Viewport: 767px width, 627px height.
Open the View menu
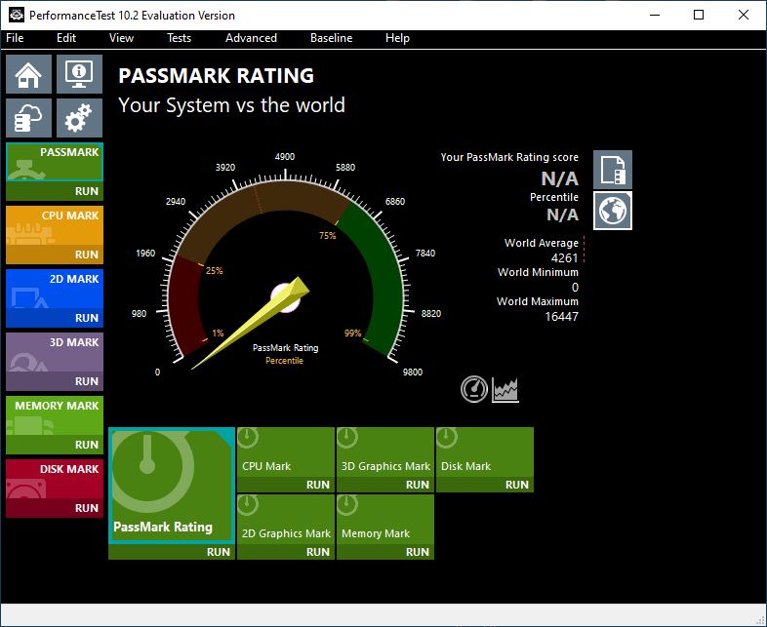121,38
